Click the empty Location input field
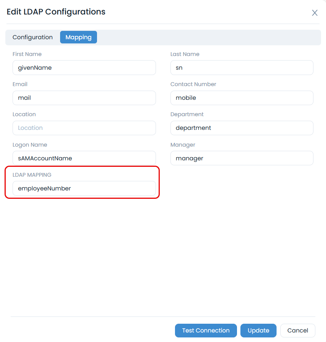This screenshot has height=342, width=326. (84, 128)
